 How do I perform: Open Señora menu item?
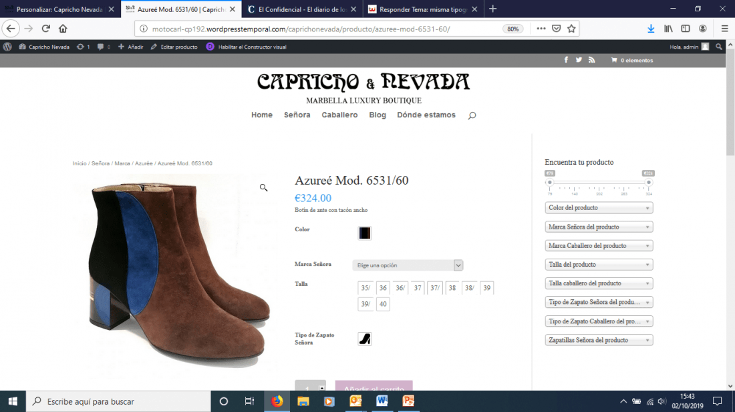297,115
